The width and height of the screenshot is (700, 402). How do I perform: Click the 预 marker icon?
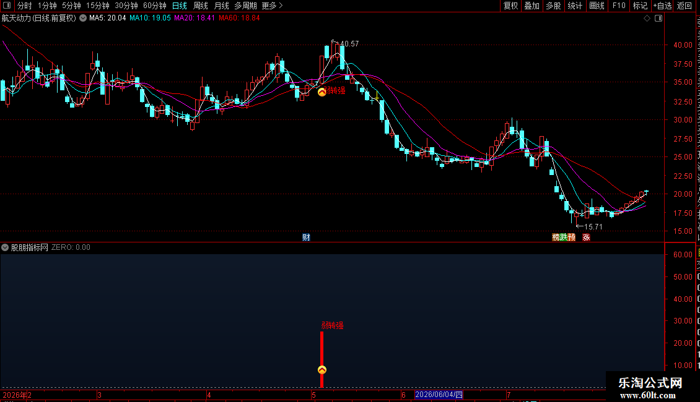click(x=571, y=237)
